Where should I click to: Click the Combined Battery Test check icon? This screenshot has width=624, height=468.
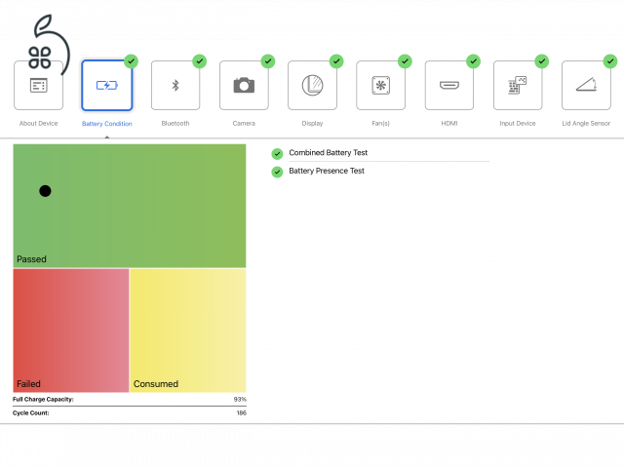277,154
